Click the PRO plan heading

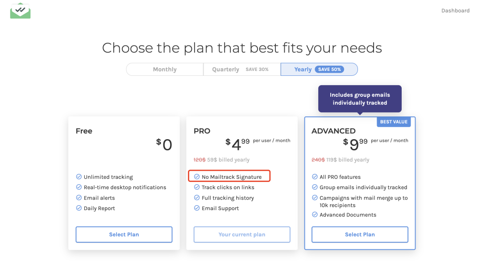click(202, 131)
